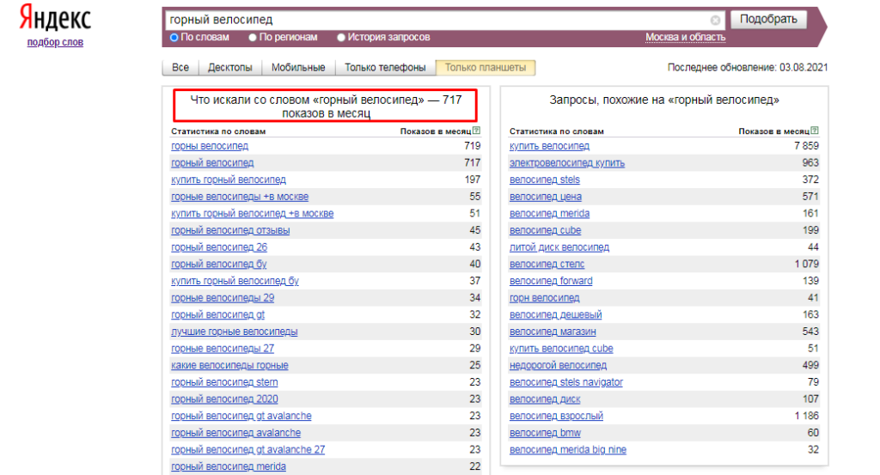Open the 'горные велосипеды 27' link
The image size is (880, 475).
223,348
